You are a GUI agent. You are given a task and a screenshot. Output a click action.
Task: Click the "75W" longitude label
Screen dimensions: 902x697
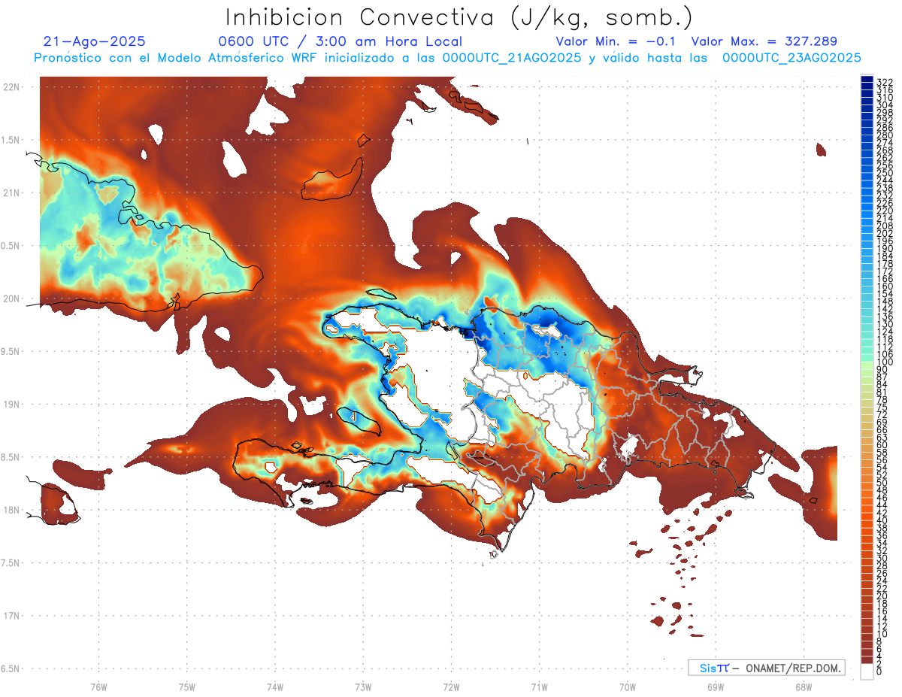(187, 687)
